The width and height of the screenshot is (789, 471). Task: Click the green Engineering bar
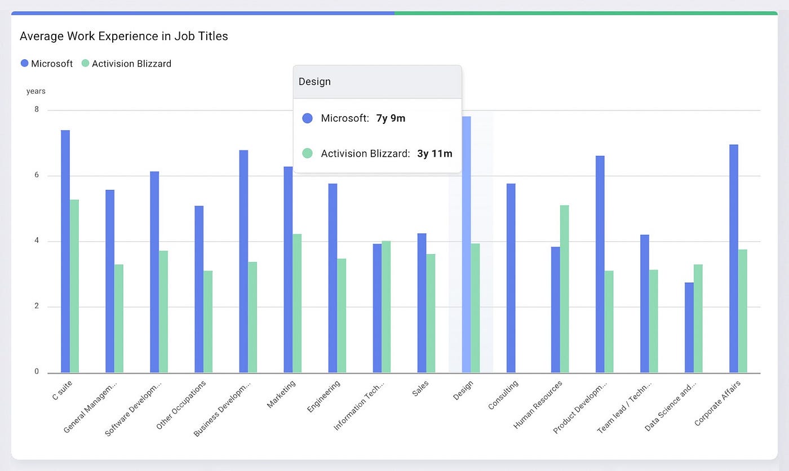tap(342, 316)
